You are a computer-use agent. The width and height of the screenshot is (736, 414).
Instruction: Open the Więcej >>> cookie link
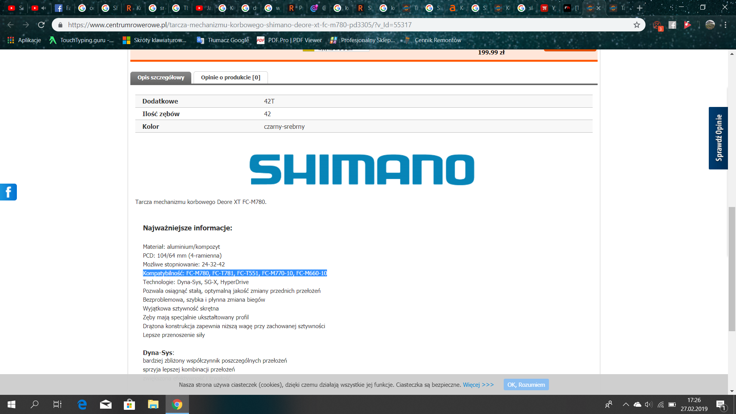pyautogui.click(x=478, y=384)
